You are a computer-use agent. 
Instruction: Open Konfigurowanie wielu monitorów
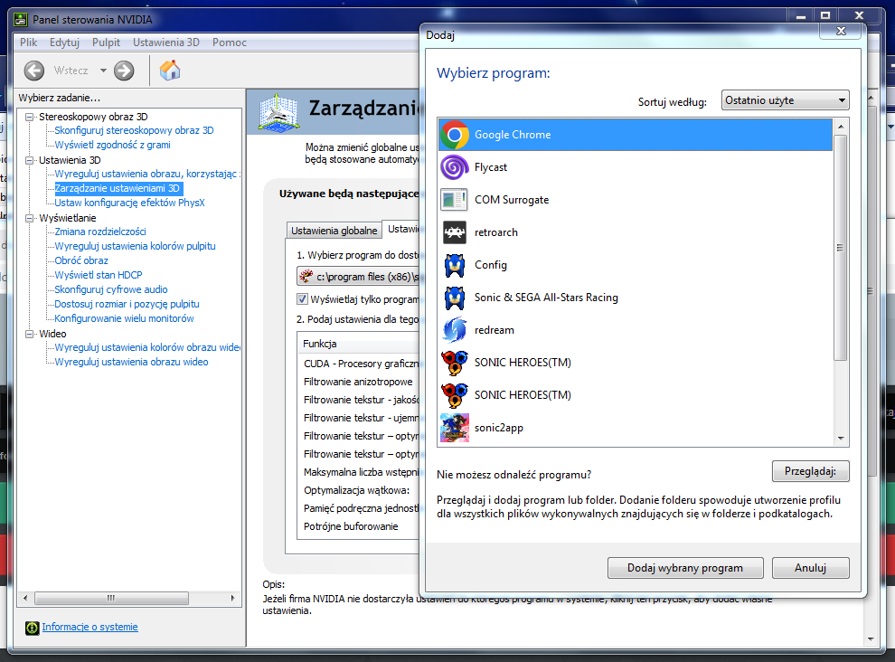124,318
